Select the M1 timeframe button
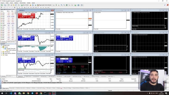This screenshot has width=169, height=95. point(29,8)
